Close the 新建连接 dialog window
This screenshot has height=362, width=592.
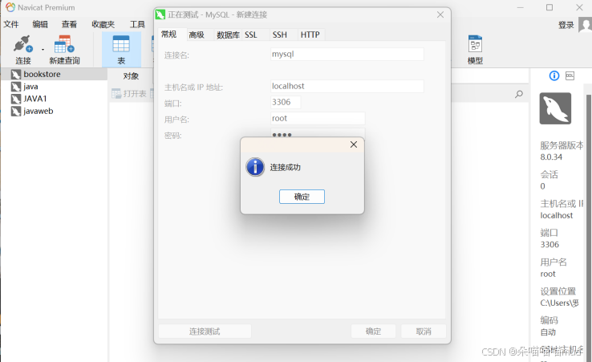[440, 14]
